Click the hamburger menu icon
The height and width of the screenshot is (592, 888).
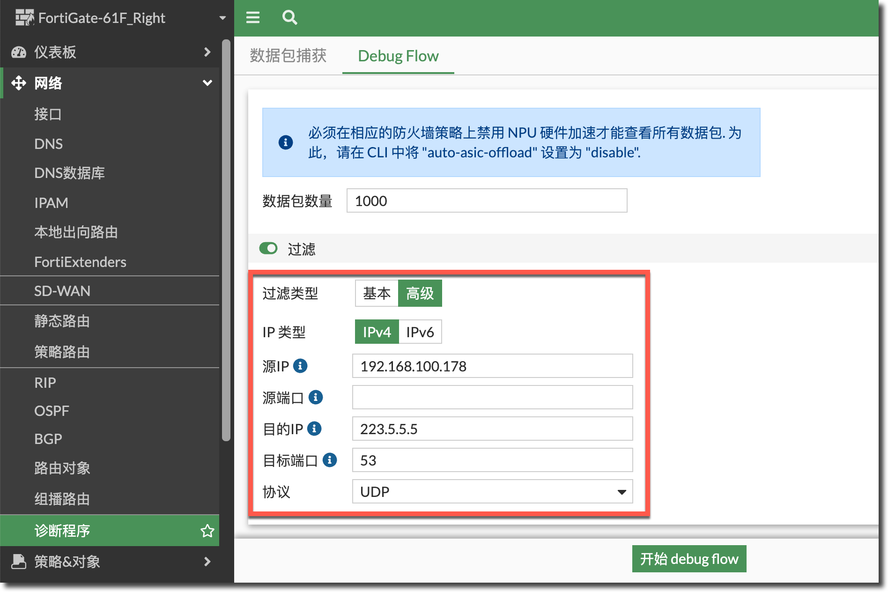point(253,18)
